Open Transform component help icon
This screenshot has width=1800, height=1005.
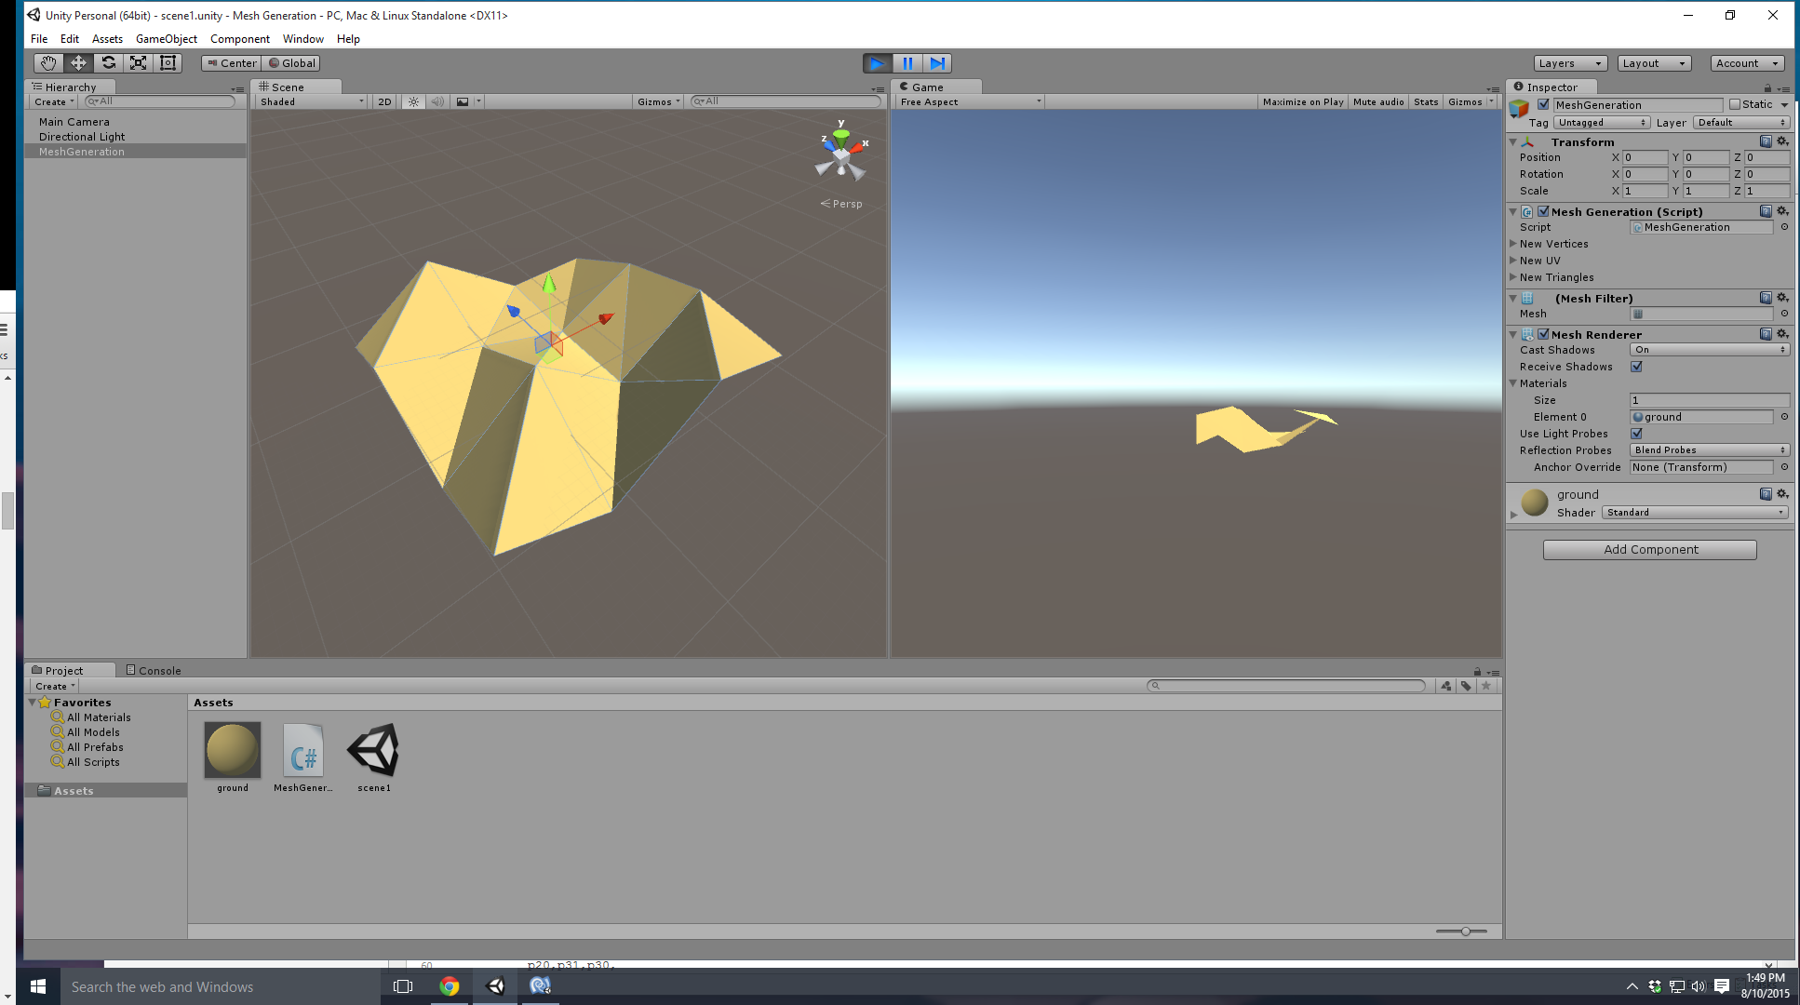pos(1766,141)
